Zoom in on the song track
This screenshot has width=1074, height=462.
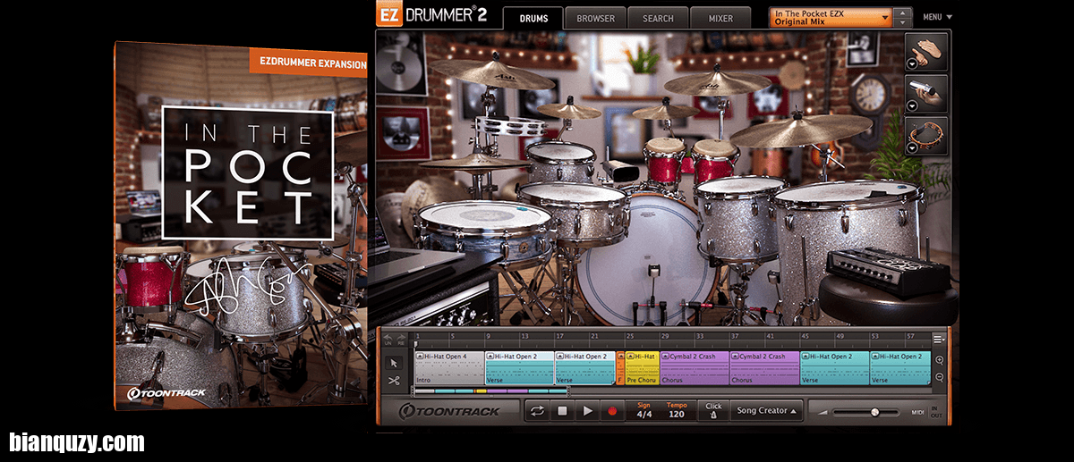pyautogui.click(x=939, y=360)
